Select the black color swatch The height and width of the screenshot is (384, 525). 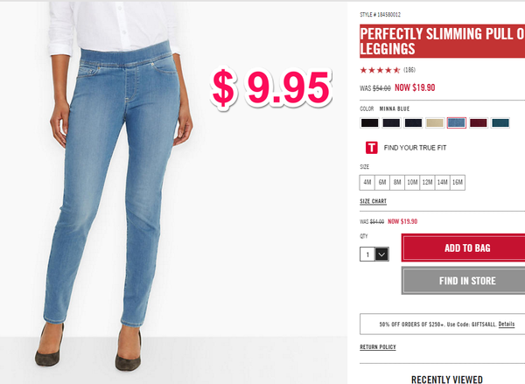click(x=369, y=122)
